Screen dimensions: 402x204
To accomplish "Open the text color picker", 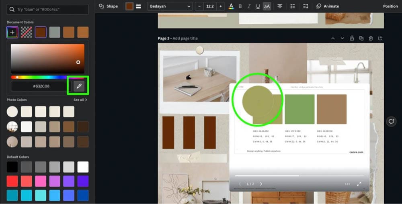I will click(x=231, y=6).
